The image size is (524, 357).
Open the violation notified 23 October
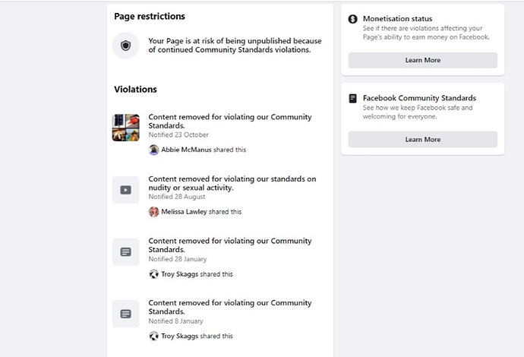click(x=230, y=122)
